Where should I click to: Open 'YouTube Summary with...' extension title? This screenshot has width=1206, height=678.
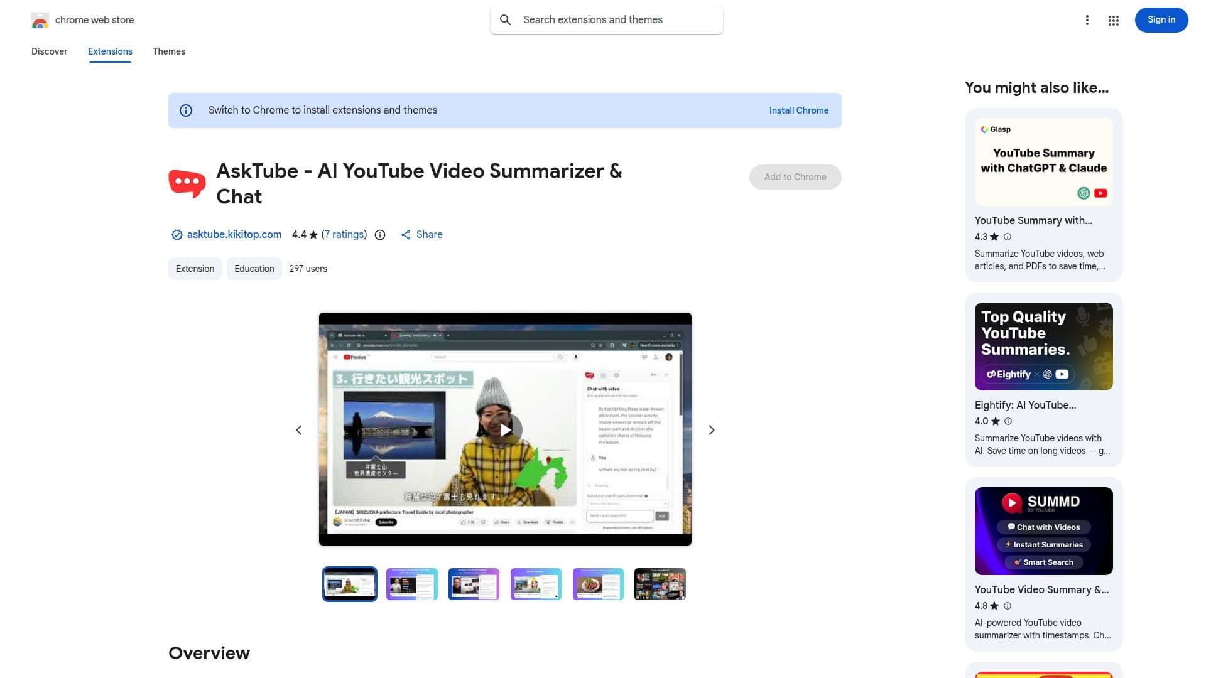[x=1033, y=221]
